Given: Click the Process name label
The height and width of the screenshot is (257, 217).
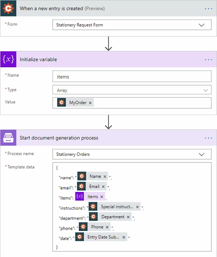Looking at the screenshot, I should [x=21, y=154].
